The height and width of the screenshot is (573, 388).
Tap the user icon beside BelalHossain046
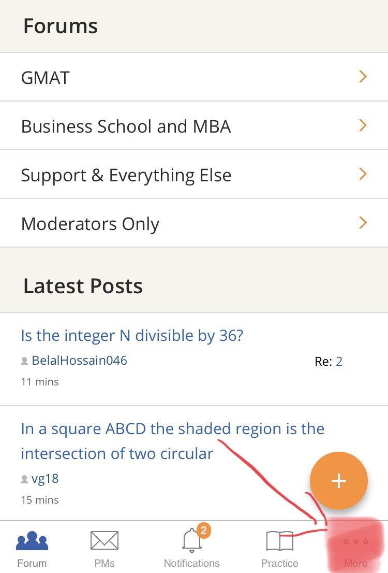click(24, 362)
